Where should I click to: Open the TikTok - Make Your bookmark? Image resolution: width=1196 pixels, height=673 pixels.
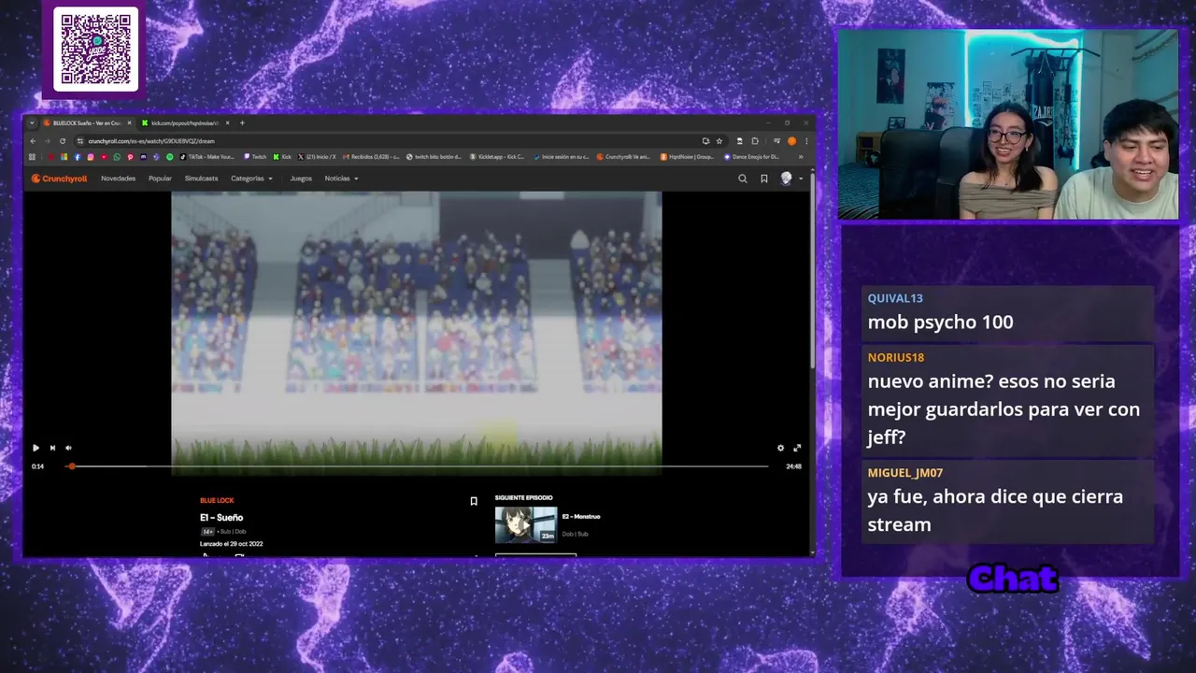point(207,157)
